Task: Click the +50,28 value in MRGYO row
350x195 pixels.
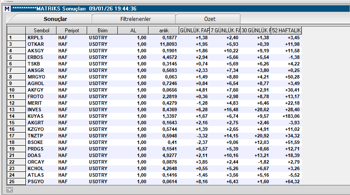Action: (292, 77)
